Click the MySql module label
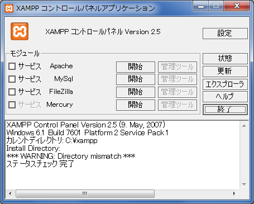The image size is (254, 204). point(64,79)
